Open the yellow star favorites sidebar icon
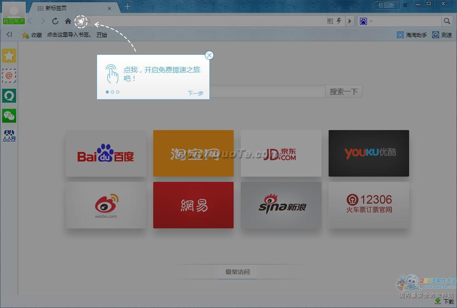Screen dimensions: 457x308 click(9, 56)
